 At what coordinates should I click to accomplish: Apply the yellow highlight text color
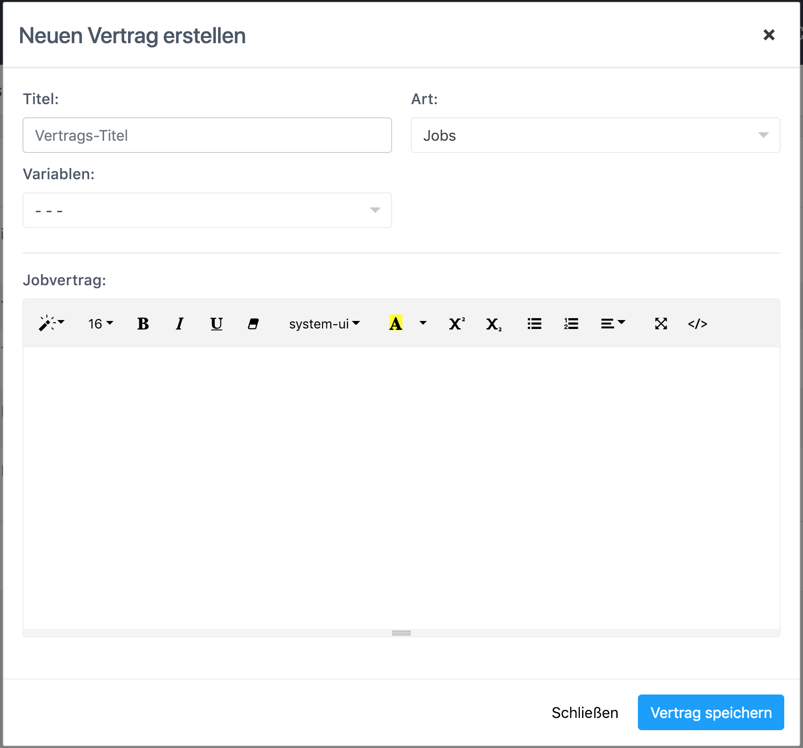pyautogui.click(x=395, y=324)
